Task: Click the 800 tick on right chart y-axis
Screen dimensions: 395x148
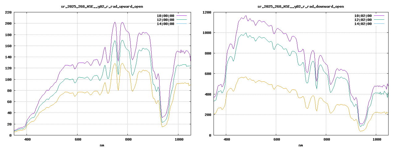Action: coord(208,53)
